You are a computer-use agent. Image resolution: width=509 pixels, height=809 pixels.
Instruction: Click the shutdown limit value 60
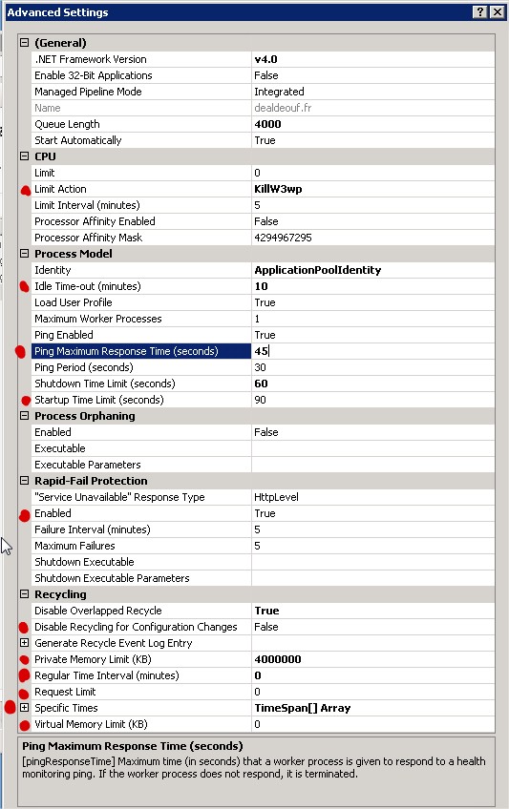coord(372,384)
